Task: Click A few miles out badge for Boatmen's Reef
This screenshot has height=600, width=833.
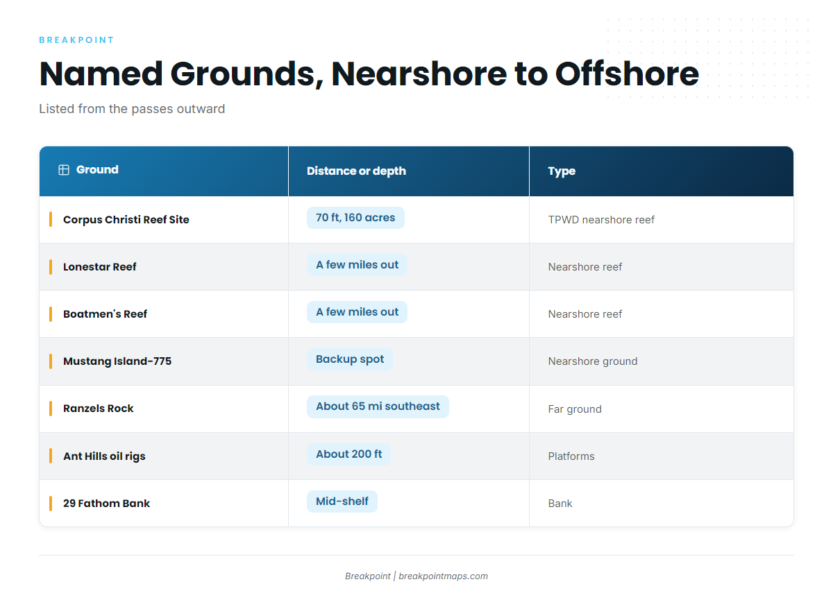Action: tap(357, 312)
